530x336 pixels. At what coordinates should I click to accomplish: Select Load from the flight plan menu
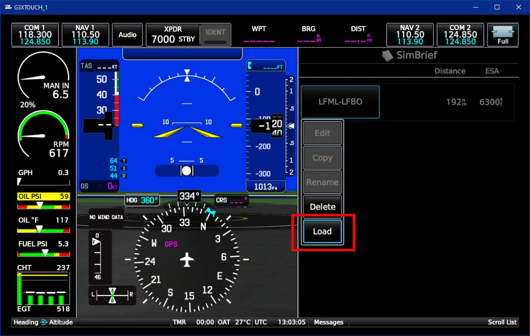click(323, 231)
